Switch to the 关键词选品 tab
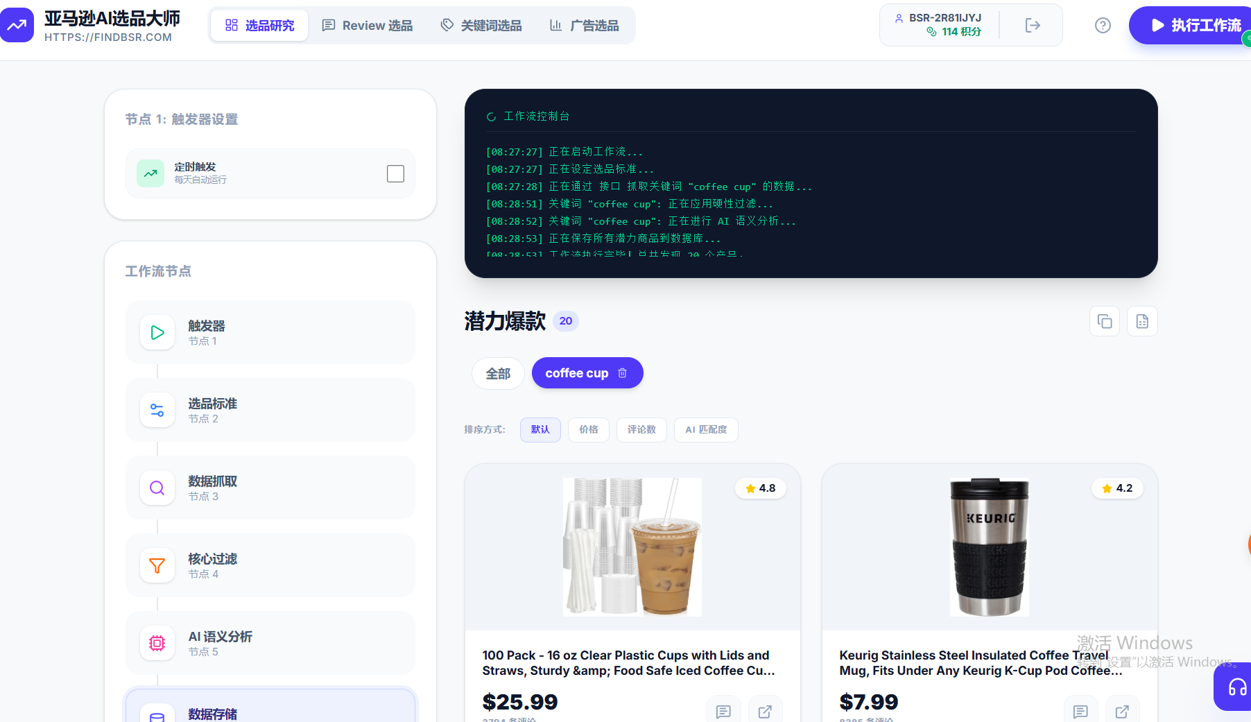 [x=481, y=26]
